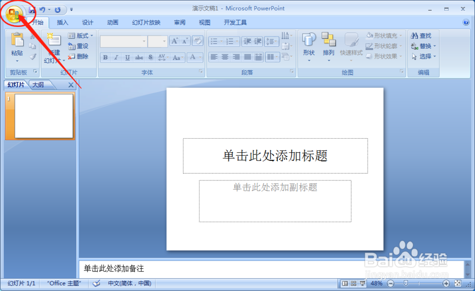Adjust the zoom slider

[406, 283]
